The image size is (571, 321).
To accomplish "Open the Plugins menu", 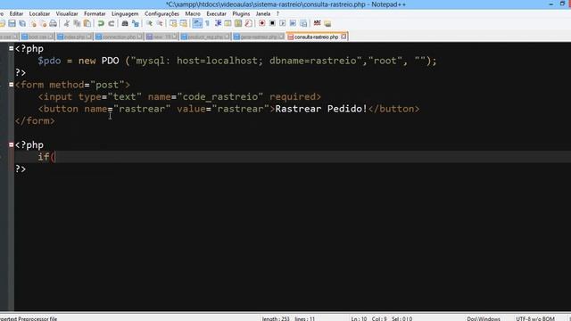I will 241,14.
